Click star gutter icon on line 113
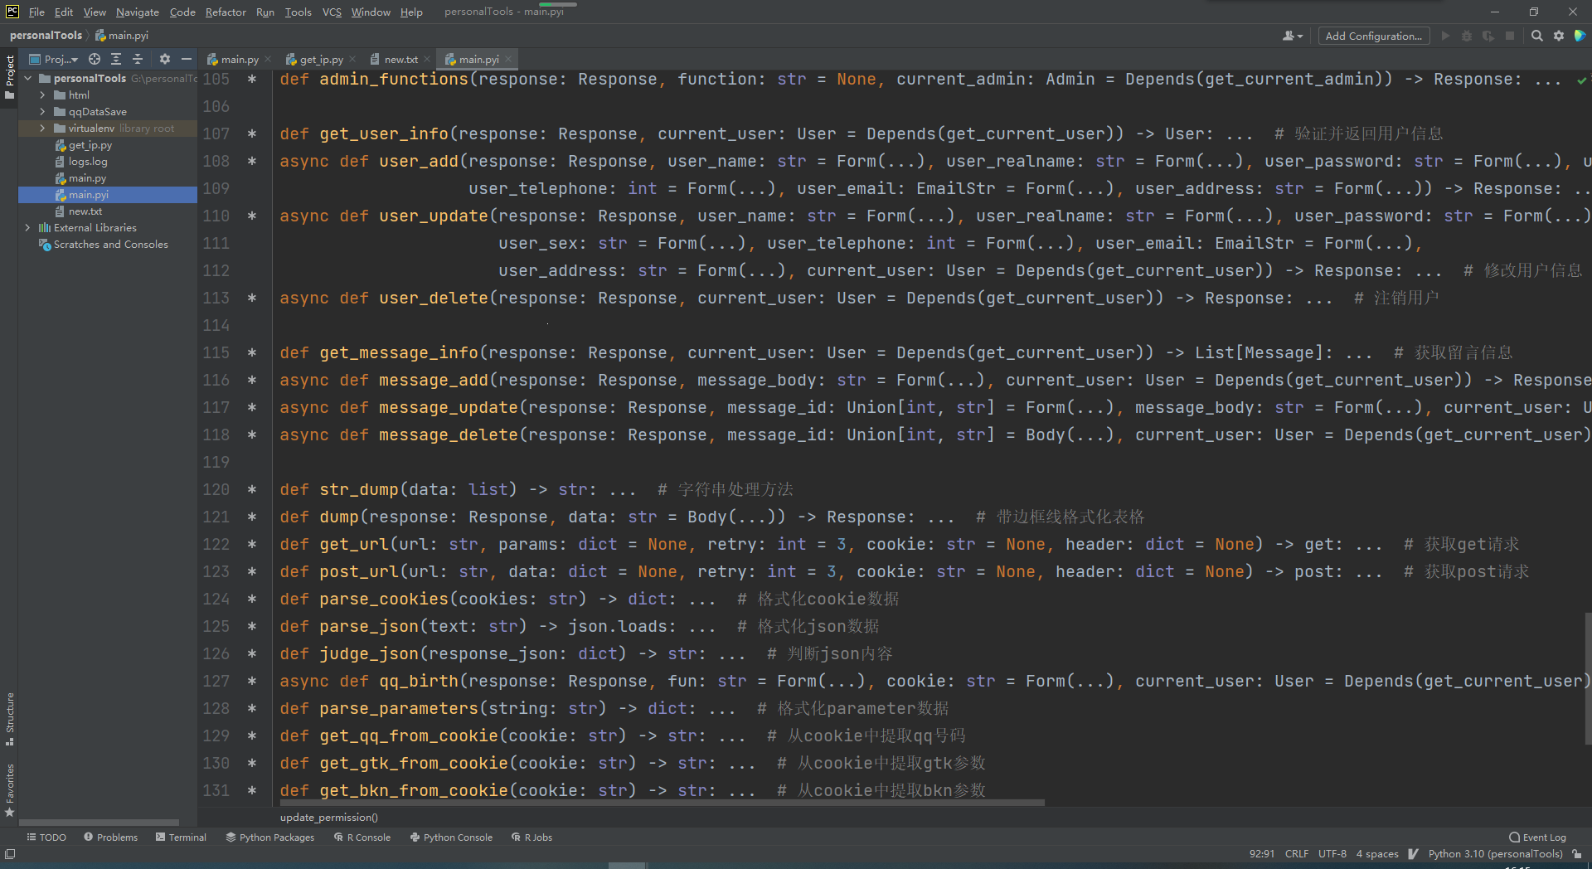The height and width of the screenshot is (869, 1592). pyautogui.click(x=251, y=298)
